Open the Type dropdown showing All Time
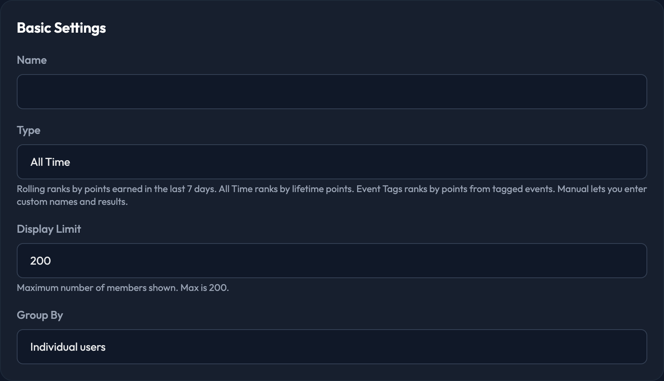664x381 pixels. click(332, 162)
